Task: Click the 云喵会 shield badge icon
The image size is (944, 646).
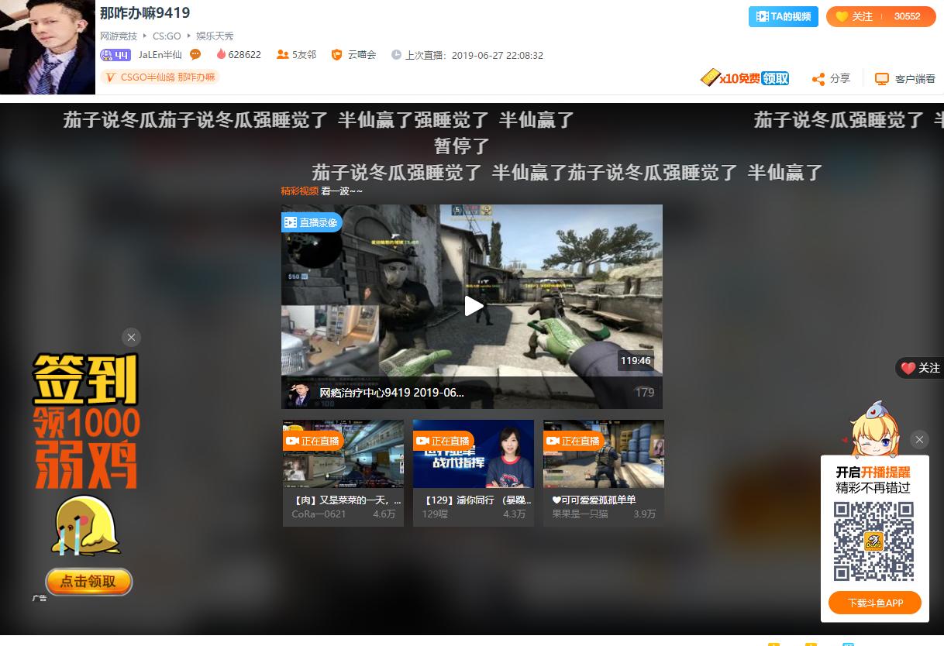Action: [x=336, y=55]
